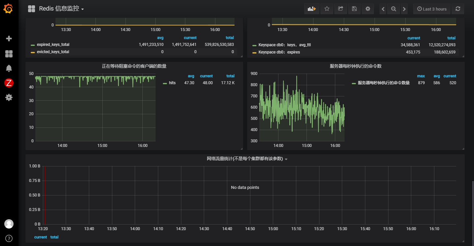
Task: Open dashboard settings gear in top bar
Action: (368, 9)
